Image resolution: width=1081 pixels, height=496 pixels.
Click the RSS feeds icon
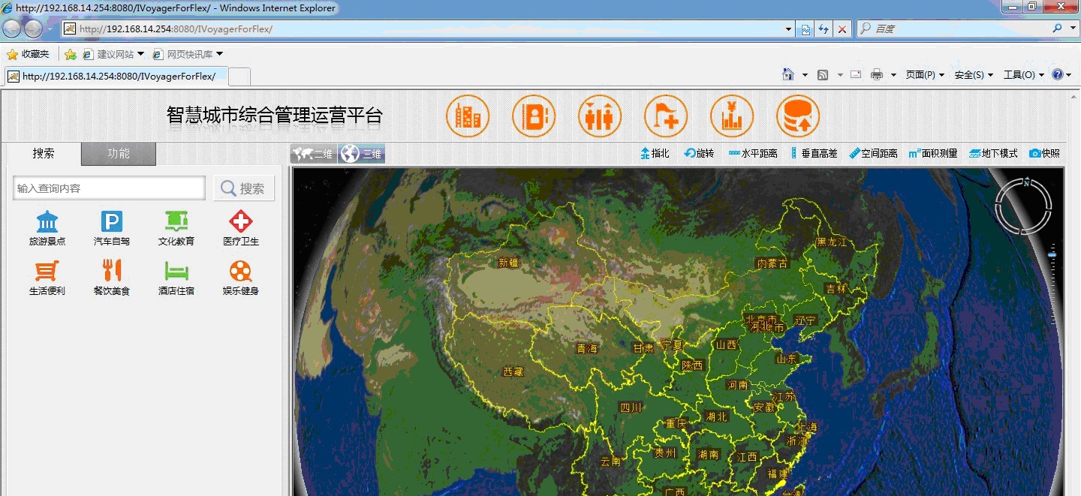[x=823, y=74]
